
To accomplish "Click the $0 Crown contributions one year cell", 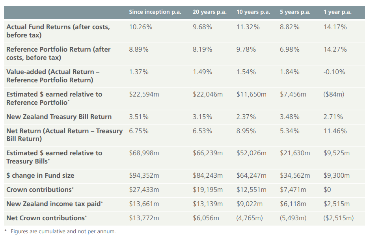I will tap(327, 190).
